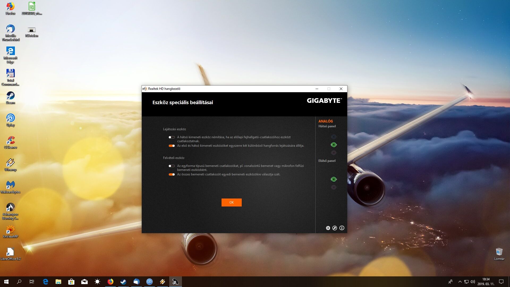Click the pink rear panel microphone jack

coord(334,153)
